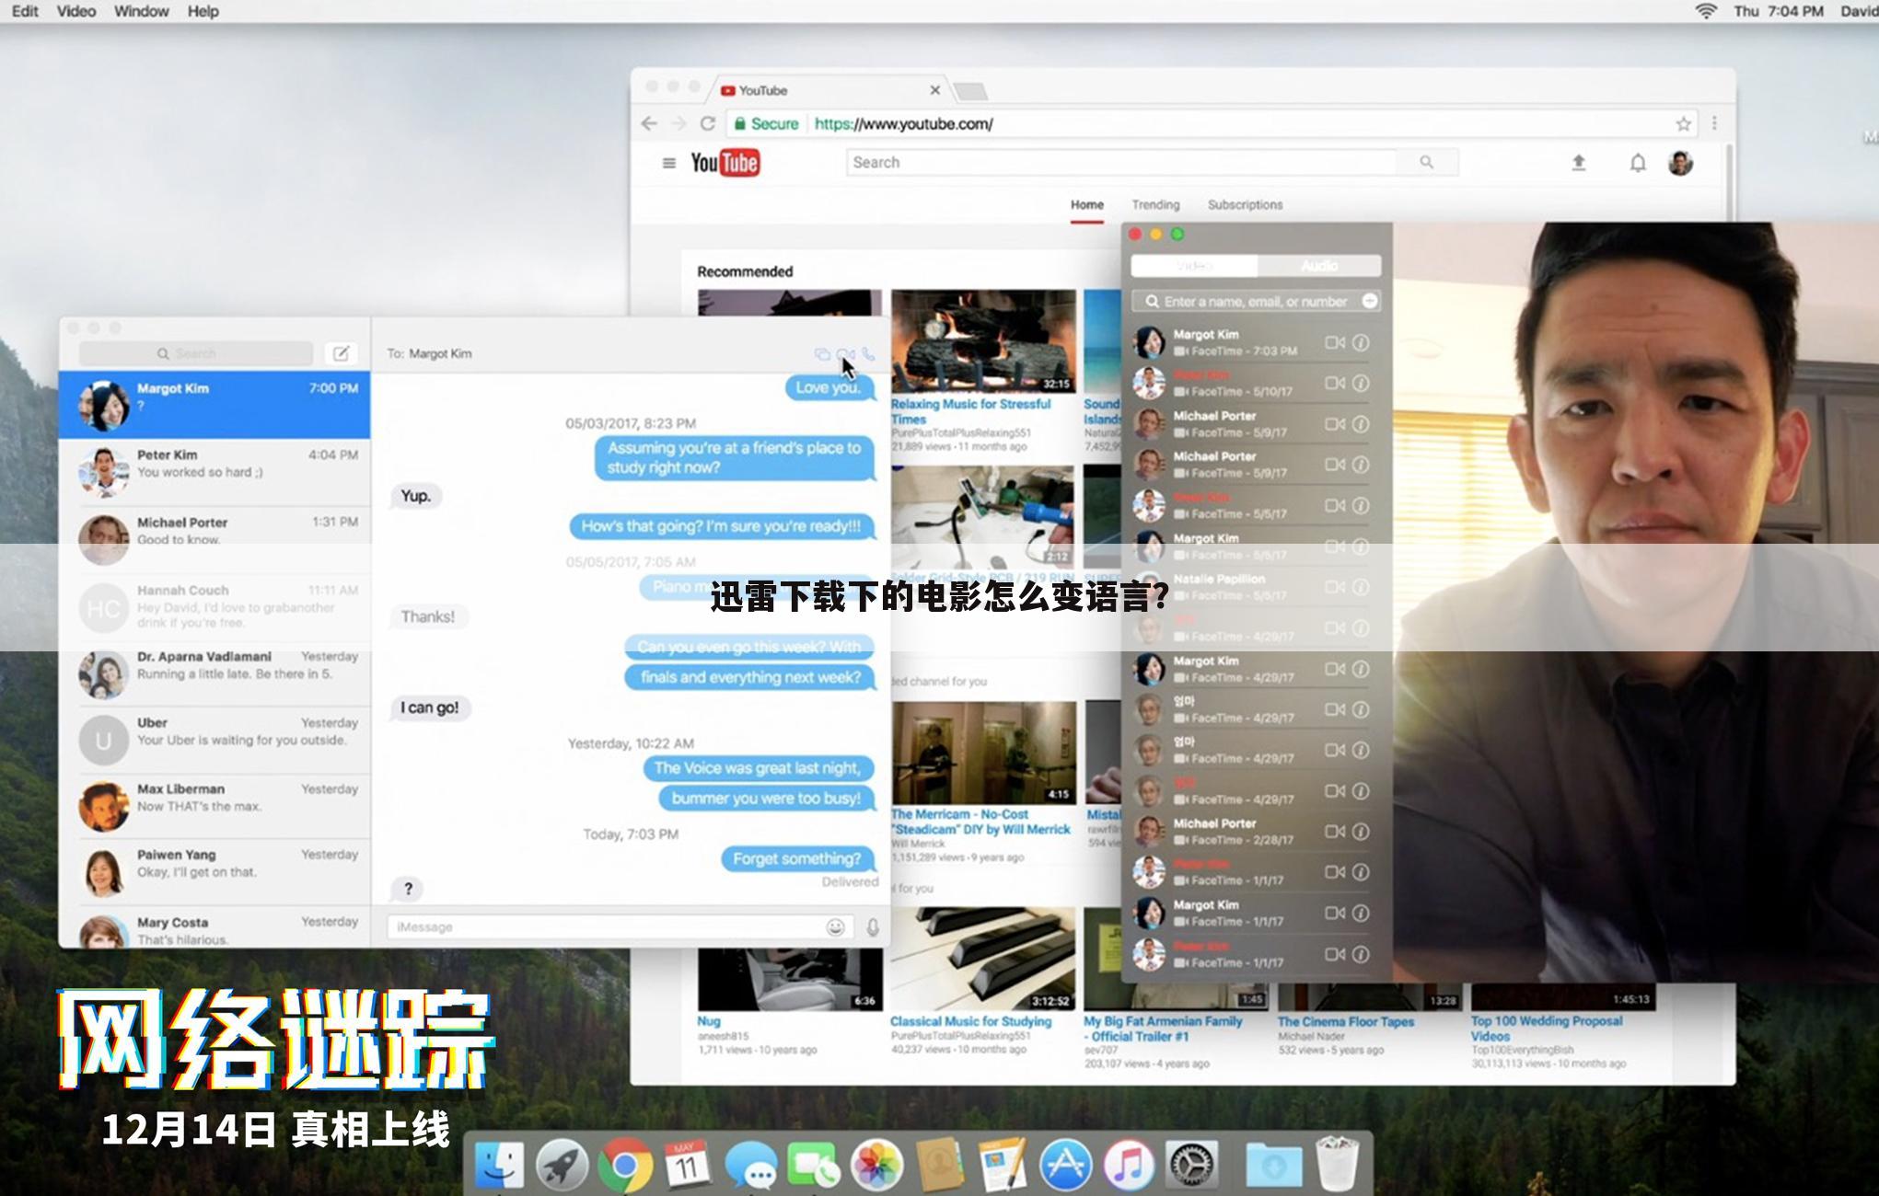Open Downloads folder in Dock
1879x1196 pixels.
(x=1274, y=1166)
